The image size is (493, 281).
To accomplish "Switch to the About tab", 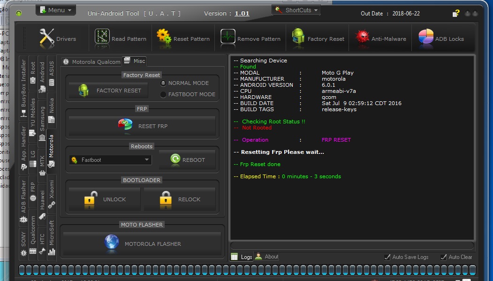I will (267, 257).
